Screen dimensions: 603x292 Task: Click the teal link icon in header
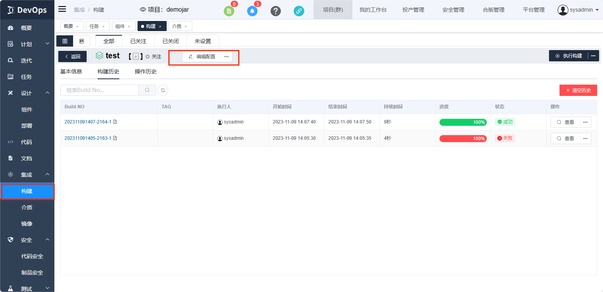pyautogui.click(x=299, y=11)
